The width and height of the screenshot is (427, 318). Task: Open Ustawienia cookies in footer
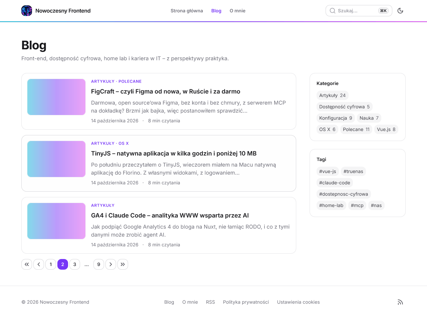coord(298,302)
